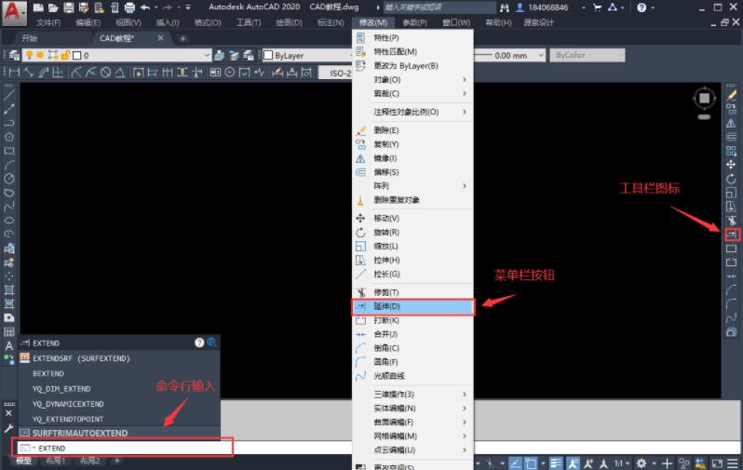This screenshot has height=470, width=743.
Task: Choose 延伸(D) from the Modify menu
Action: [412, 306]
